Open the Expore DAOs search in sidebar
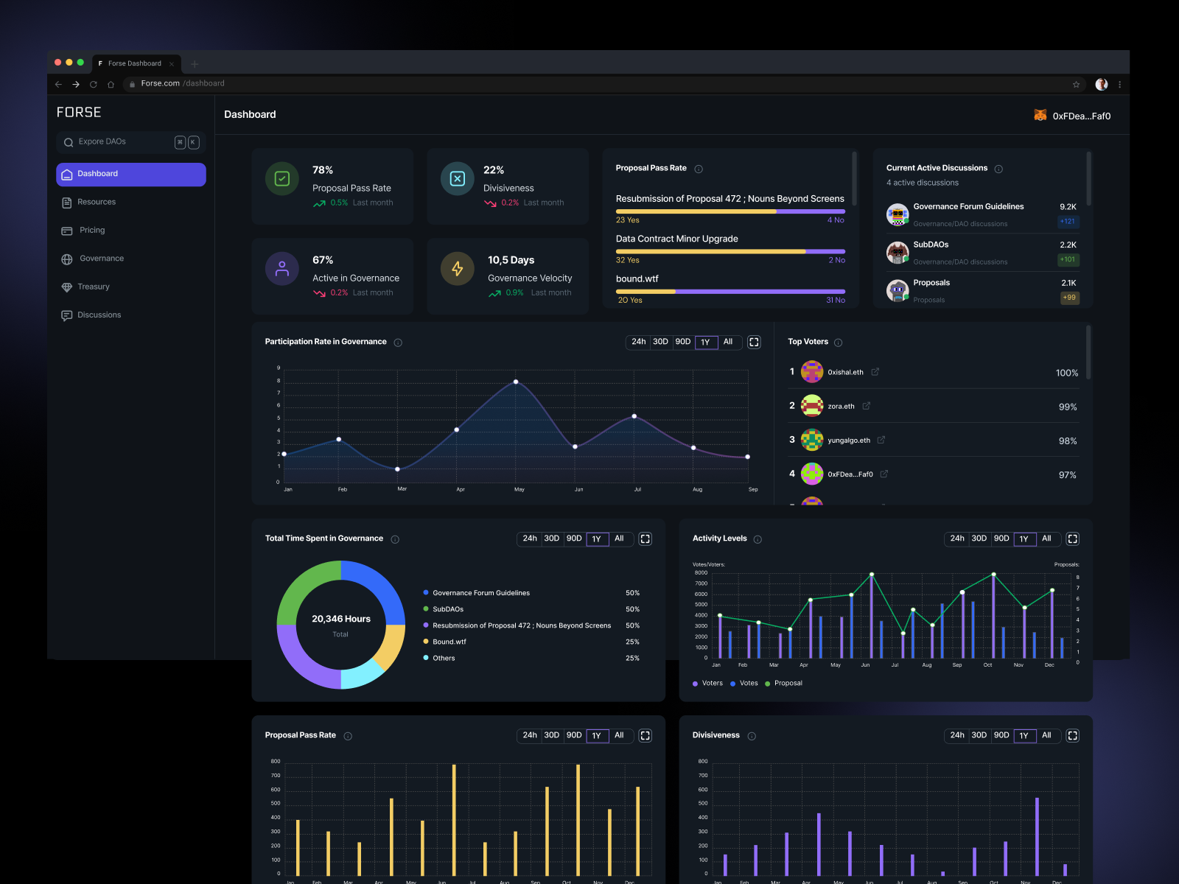This screenshot has width=1179, height=884. pyautogui.click(x=103, y=141)
